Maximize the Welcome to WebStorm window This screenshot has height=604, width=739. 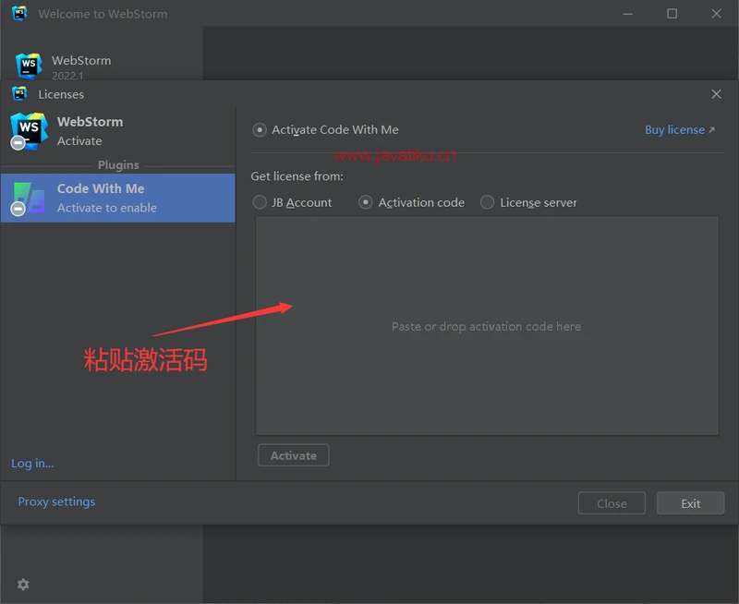tap(672, 14)
